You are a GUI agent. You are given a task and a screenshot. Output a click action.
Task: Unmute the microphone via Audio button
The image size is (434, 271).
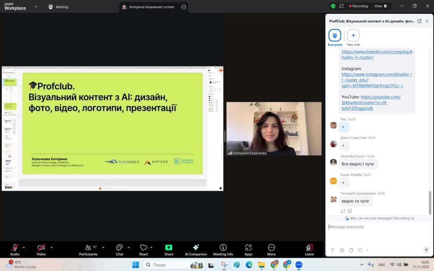pyautogui.click(x=15, y=249)
